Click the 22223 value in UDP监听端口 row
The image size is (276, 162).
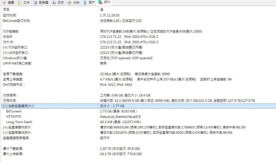pyautogui.click(x=121, y=52)
